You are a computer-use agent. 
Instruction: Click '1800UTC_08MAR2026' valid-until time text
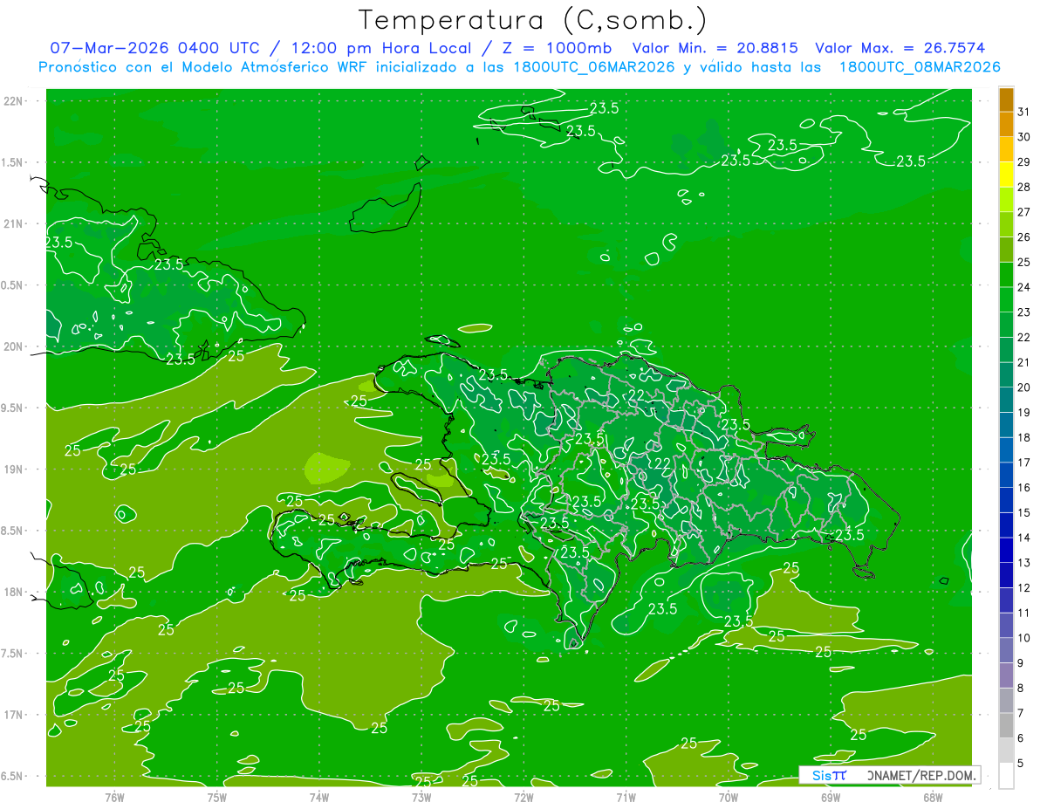[x=920, y=67]
